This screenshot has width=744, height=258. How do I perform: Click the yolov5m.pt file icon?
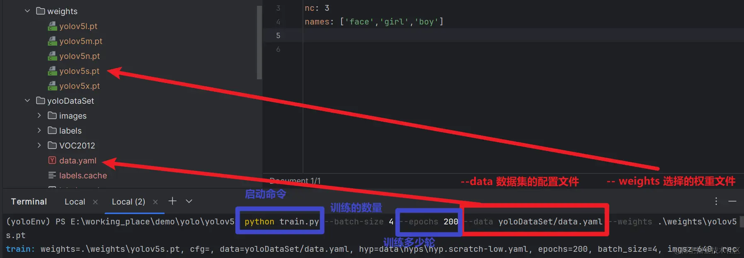click(52, 41)
